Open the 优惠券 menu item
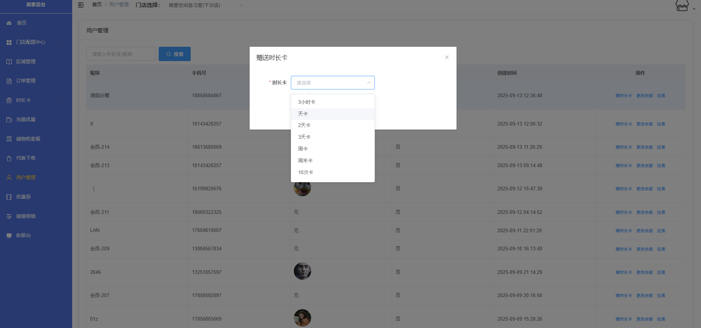The height and width of the screenshot is (328, 701). click(x=24, y=197)
